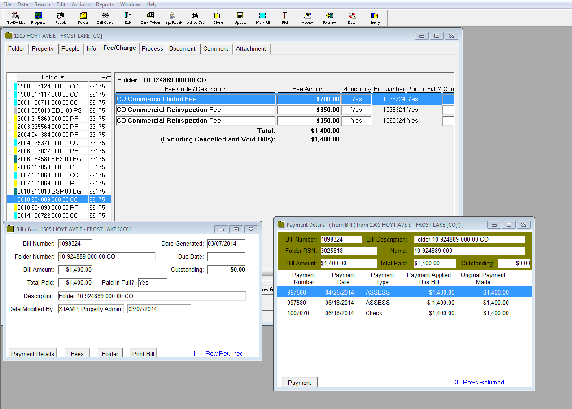Viewport: 572px width, 409px height.
Task: Click the Print Bill button
Action: [x=143, y=354]
